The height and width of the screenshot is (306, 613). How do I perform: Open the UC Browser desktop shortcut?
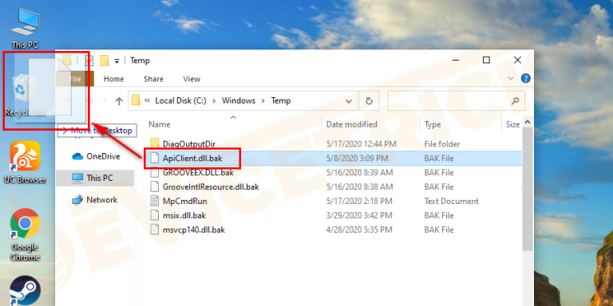point(25,163)
